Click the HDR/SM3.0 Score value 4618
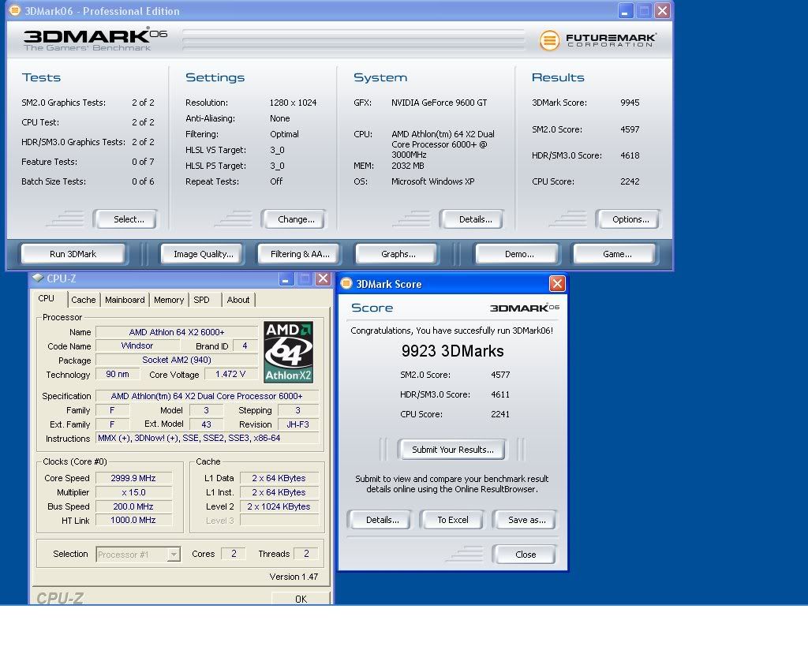808x650 pixels. point(630,155)
